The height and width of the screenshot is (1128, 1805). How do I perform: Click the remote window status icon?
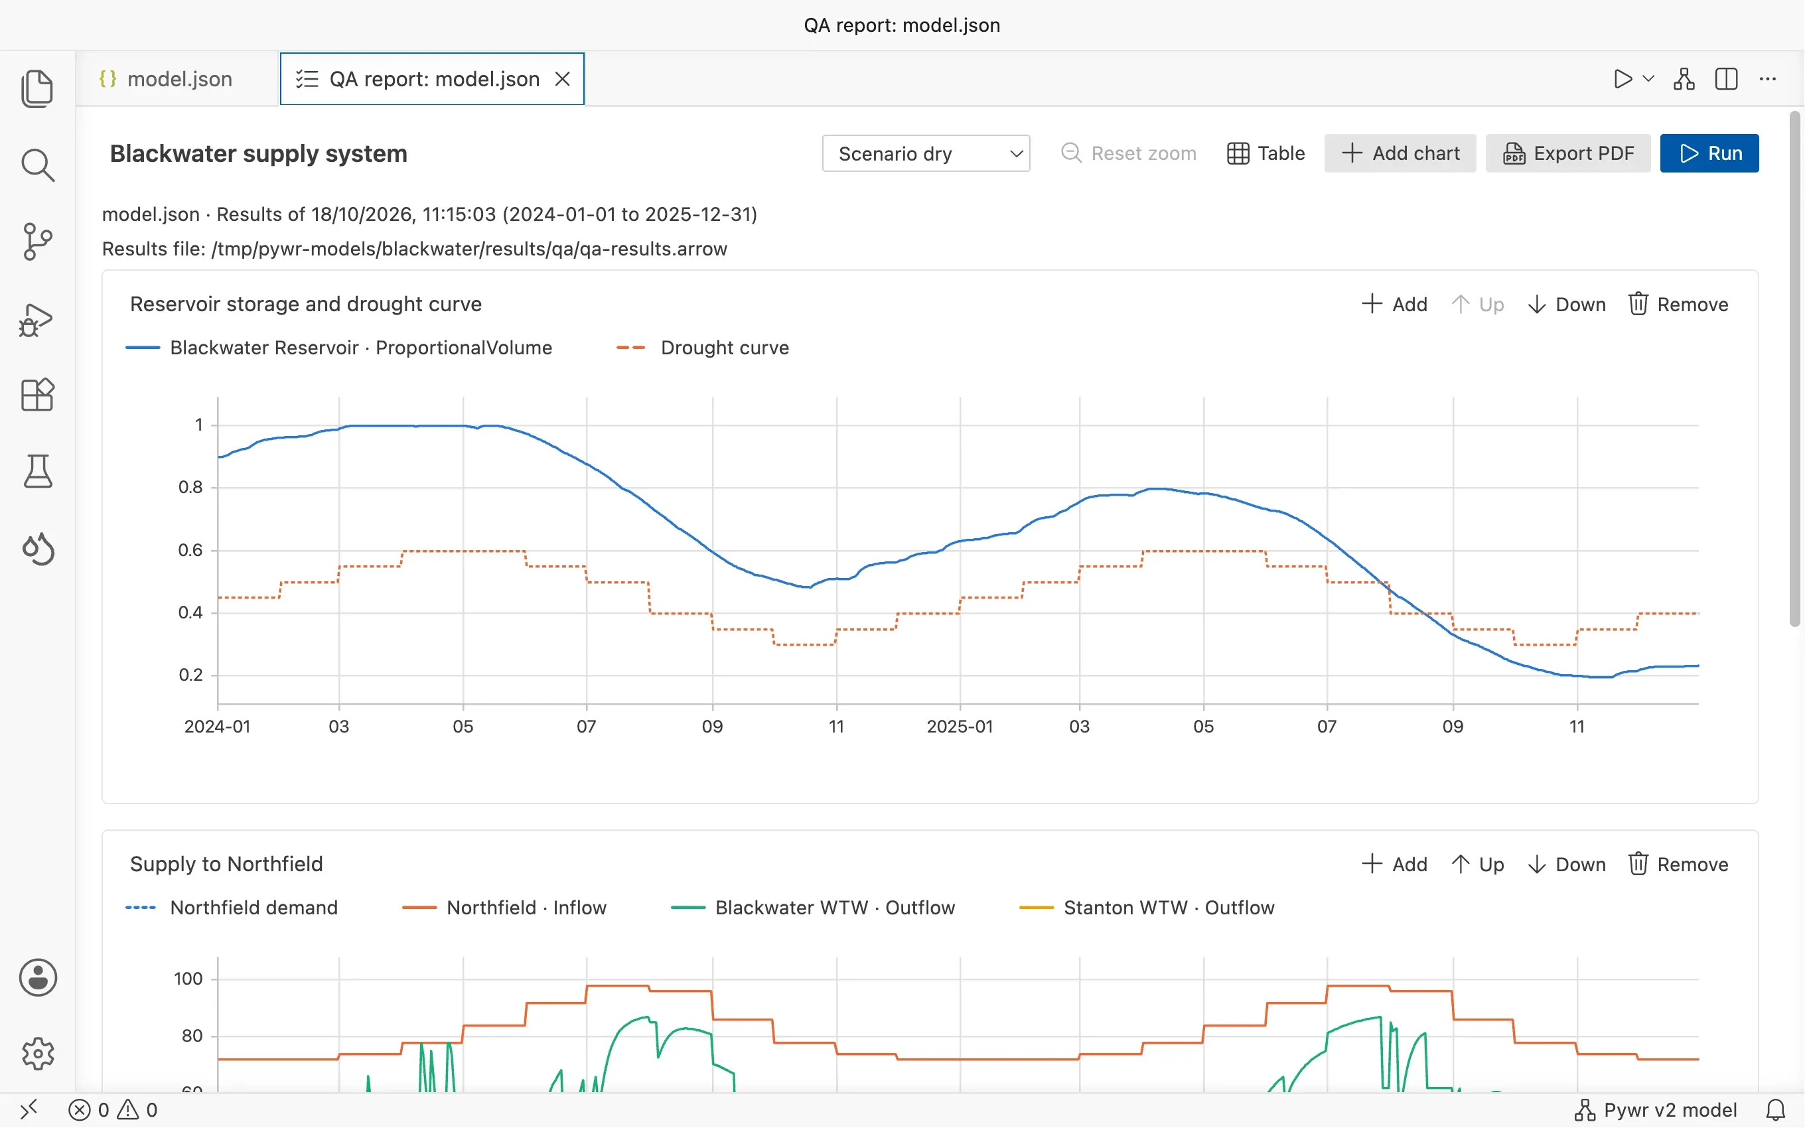click(29, 1109)
